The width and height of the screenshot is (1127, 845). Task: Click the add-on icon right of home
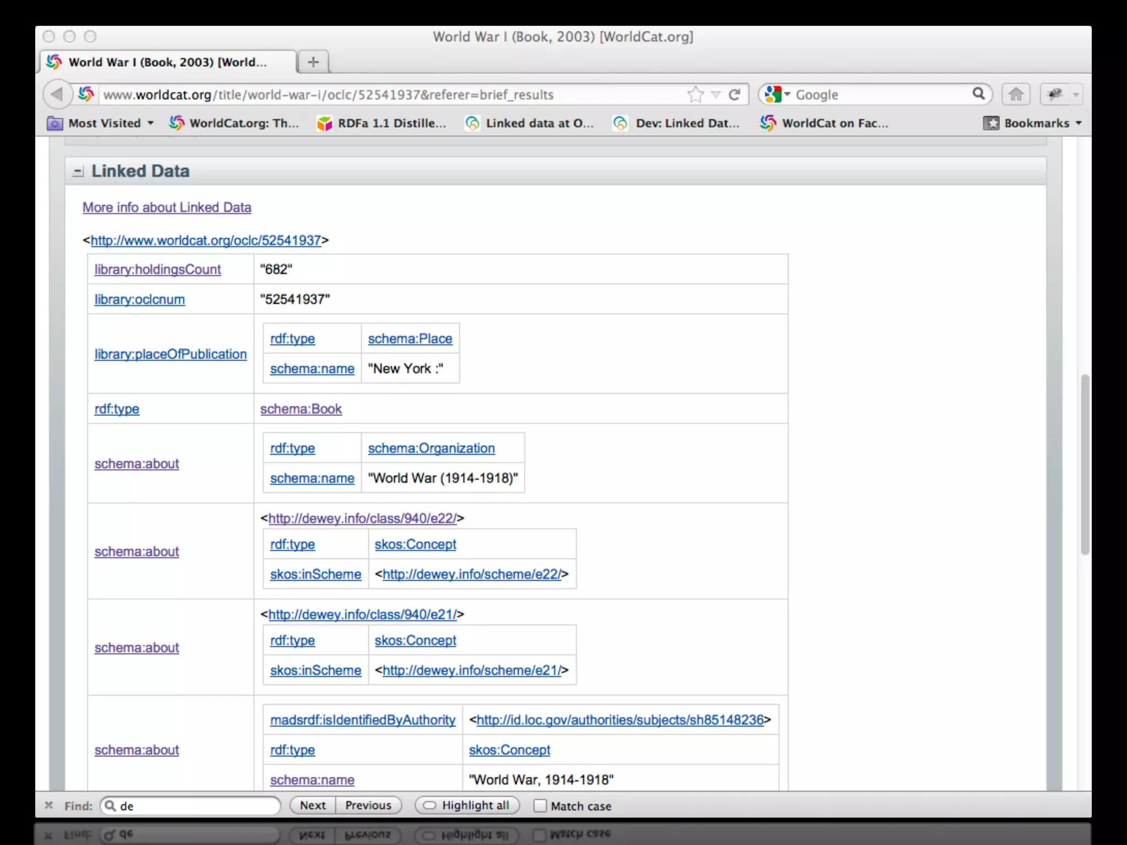[1055, 95]
